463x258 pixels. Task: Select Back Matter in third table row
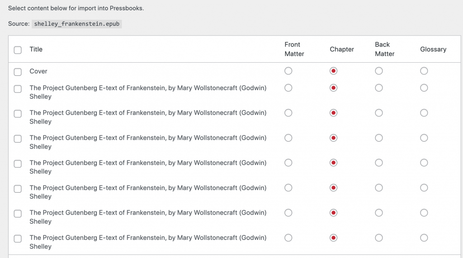[379, 113]
